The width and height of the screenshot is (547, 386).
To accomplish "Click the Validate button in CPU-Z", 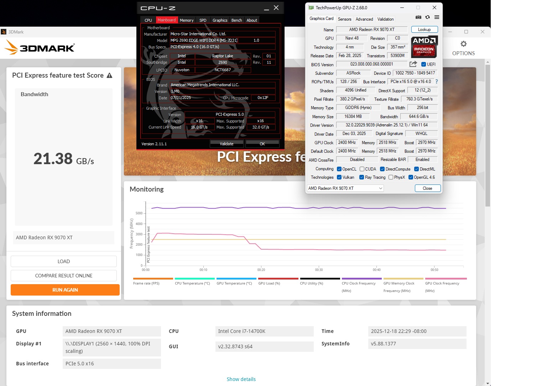I will 227,144.
